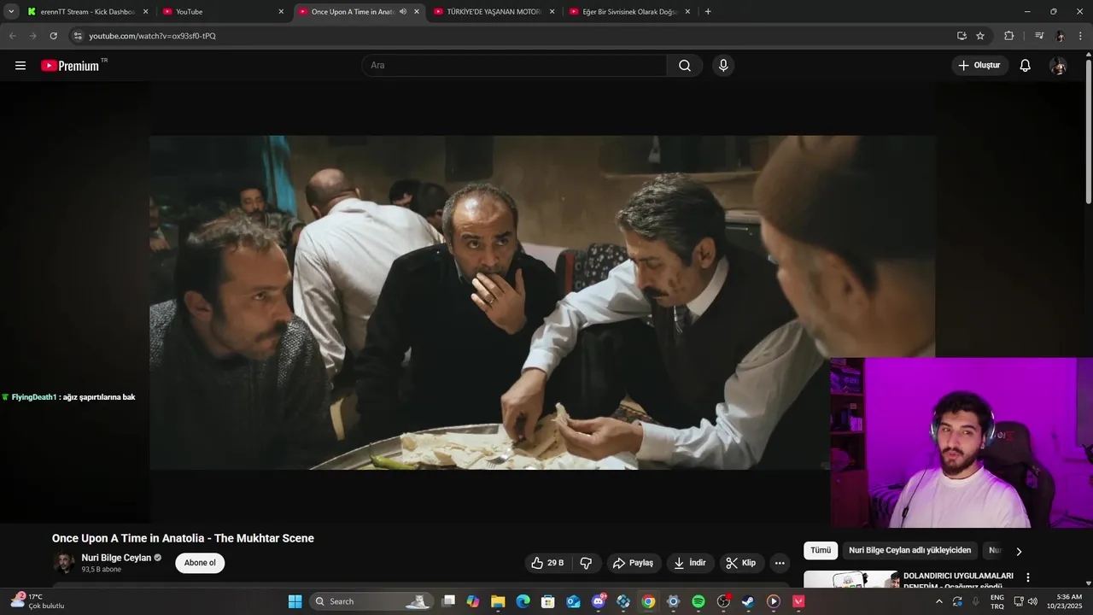Open the YouTube account avatar menu
The image size is (1093, 615).
tap(1058, 66)
